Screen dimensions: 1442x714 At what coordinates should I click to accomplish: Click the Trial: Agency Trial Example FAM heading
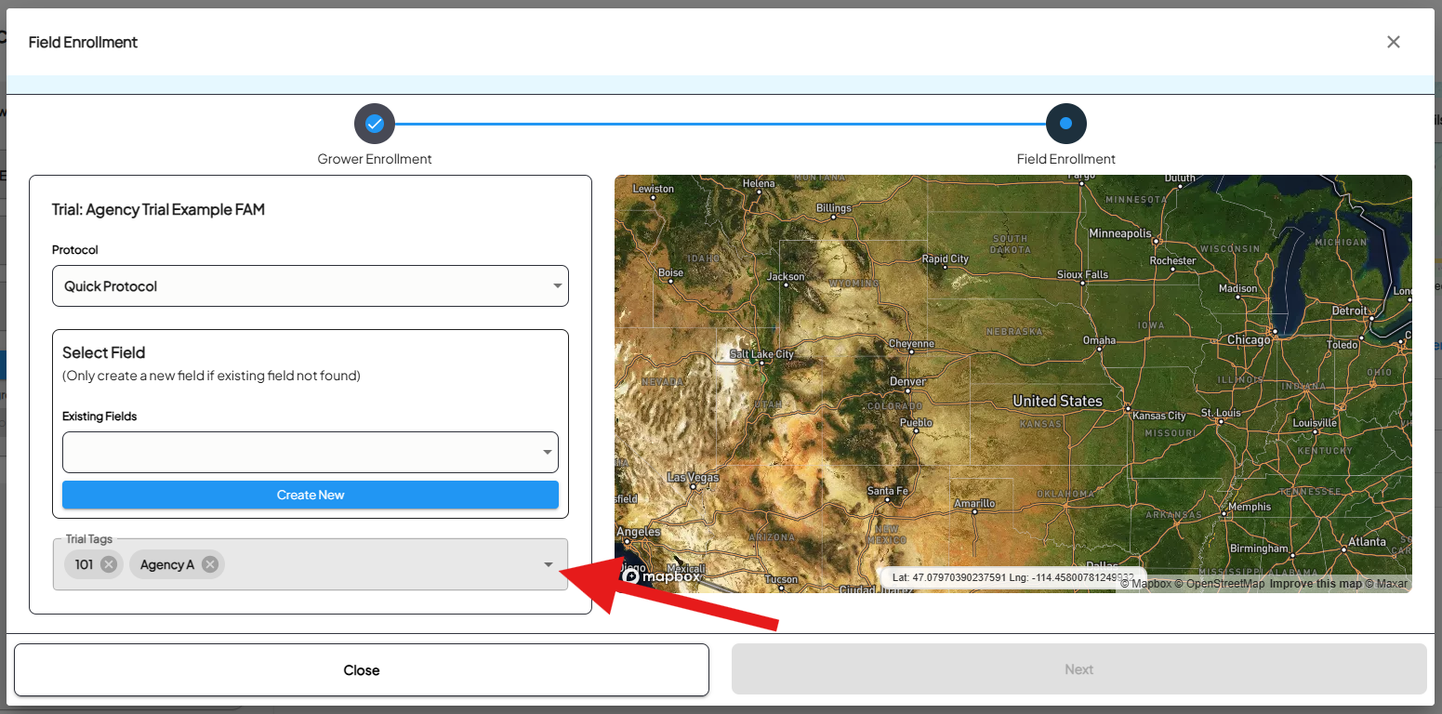tap(158, 210)
